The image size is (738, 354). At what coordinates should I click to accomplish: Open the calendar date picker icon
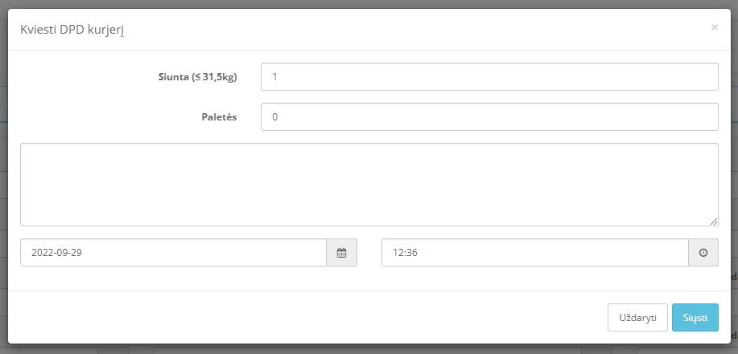(x=342, y=253)
